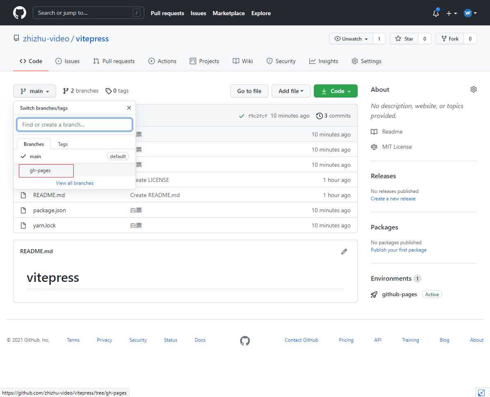The width and height of the screenshot is (490, 397).
Task: Click the Settings gear icon in About
Action: (x=474, y=89)
